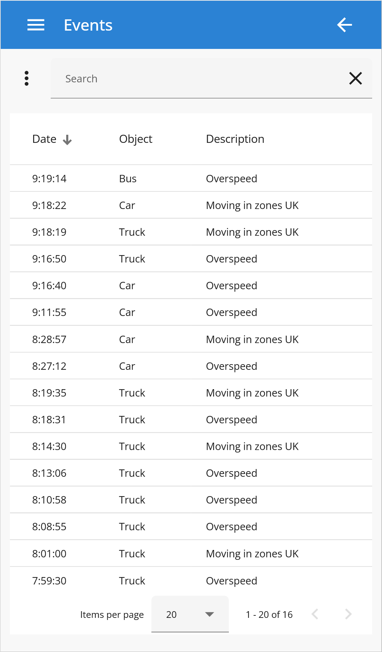Click into the Search input field
382x652 pixels.
(201, 78)
